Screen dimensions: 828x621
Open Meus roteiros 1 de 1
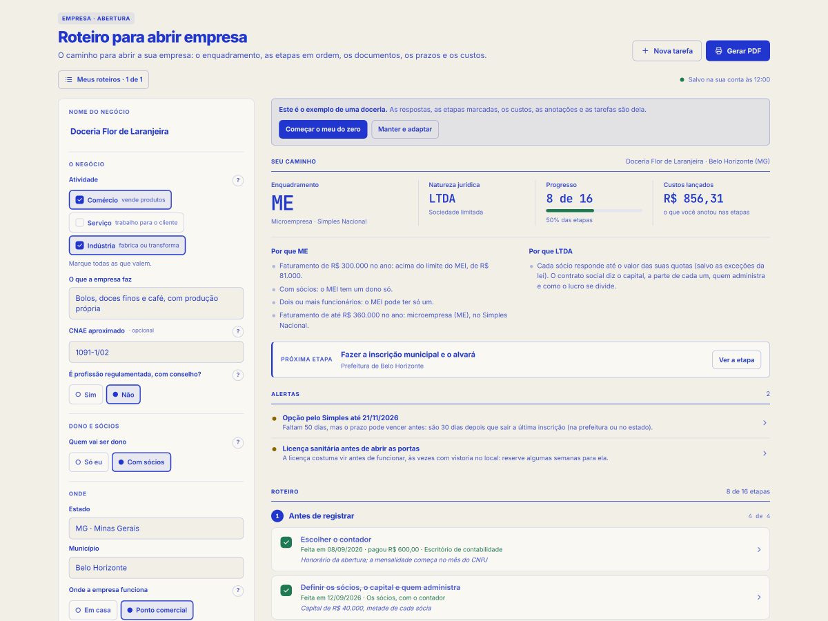click(x=103, y=79)
